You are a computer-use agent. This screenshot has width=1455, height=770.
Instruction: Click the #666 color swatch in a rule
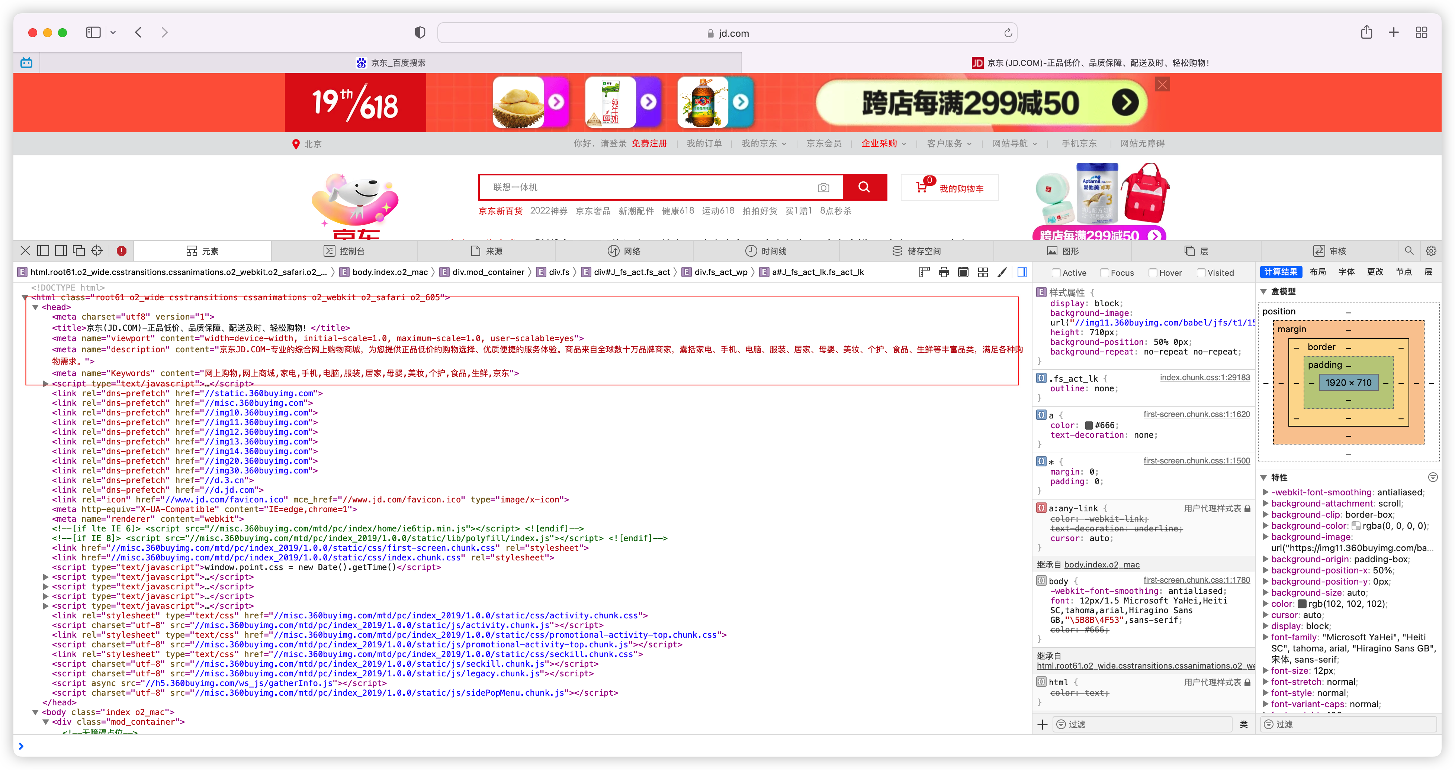[x=1088, y=425]
